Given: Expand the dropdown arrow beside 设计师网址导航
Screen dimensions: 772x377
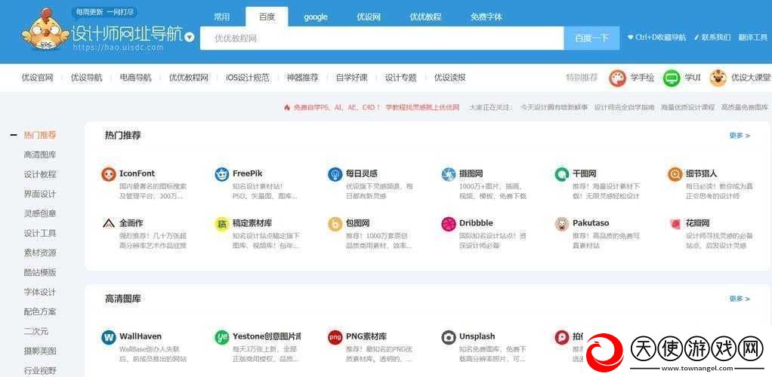Looking at the screenshot, I should (190, 37).
